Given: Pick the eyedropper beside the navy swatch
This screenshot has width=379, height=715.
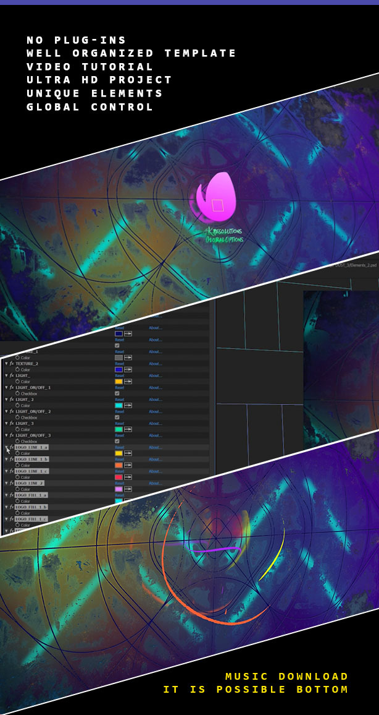Looking at the screenshot, I should pos(128,334).
